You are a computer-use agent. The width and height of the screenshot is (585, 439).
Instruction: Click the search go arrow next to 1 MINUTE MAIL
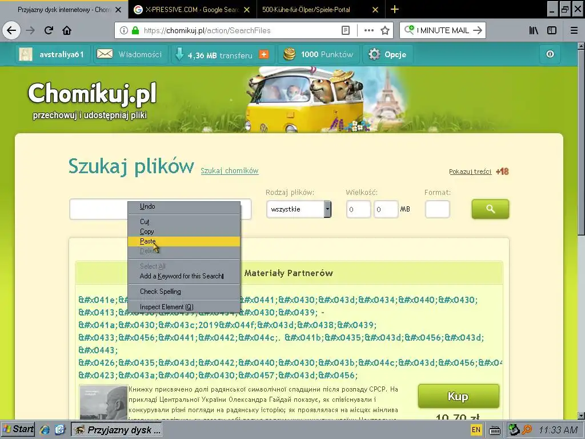point(478,31)
